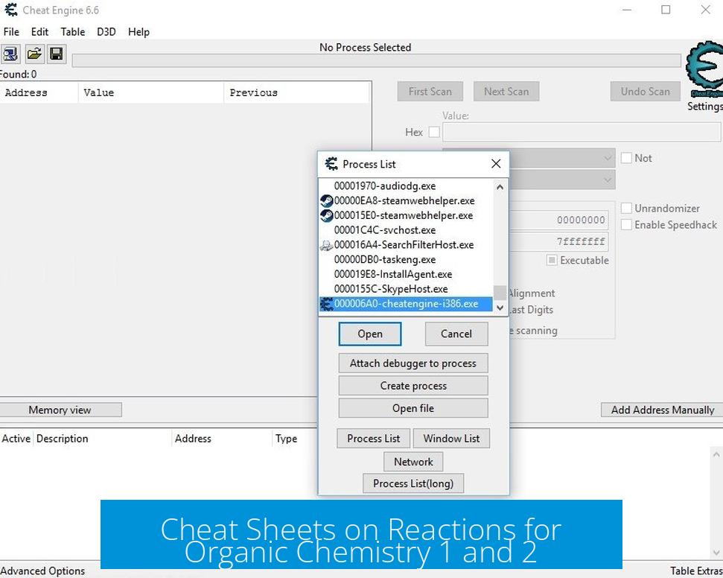Close the Process List dialog
723x578 pixels.
[x=496, y=164]
